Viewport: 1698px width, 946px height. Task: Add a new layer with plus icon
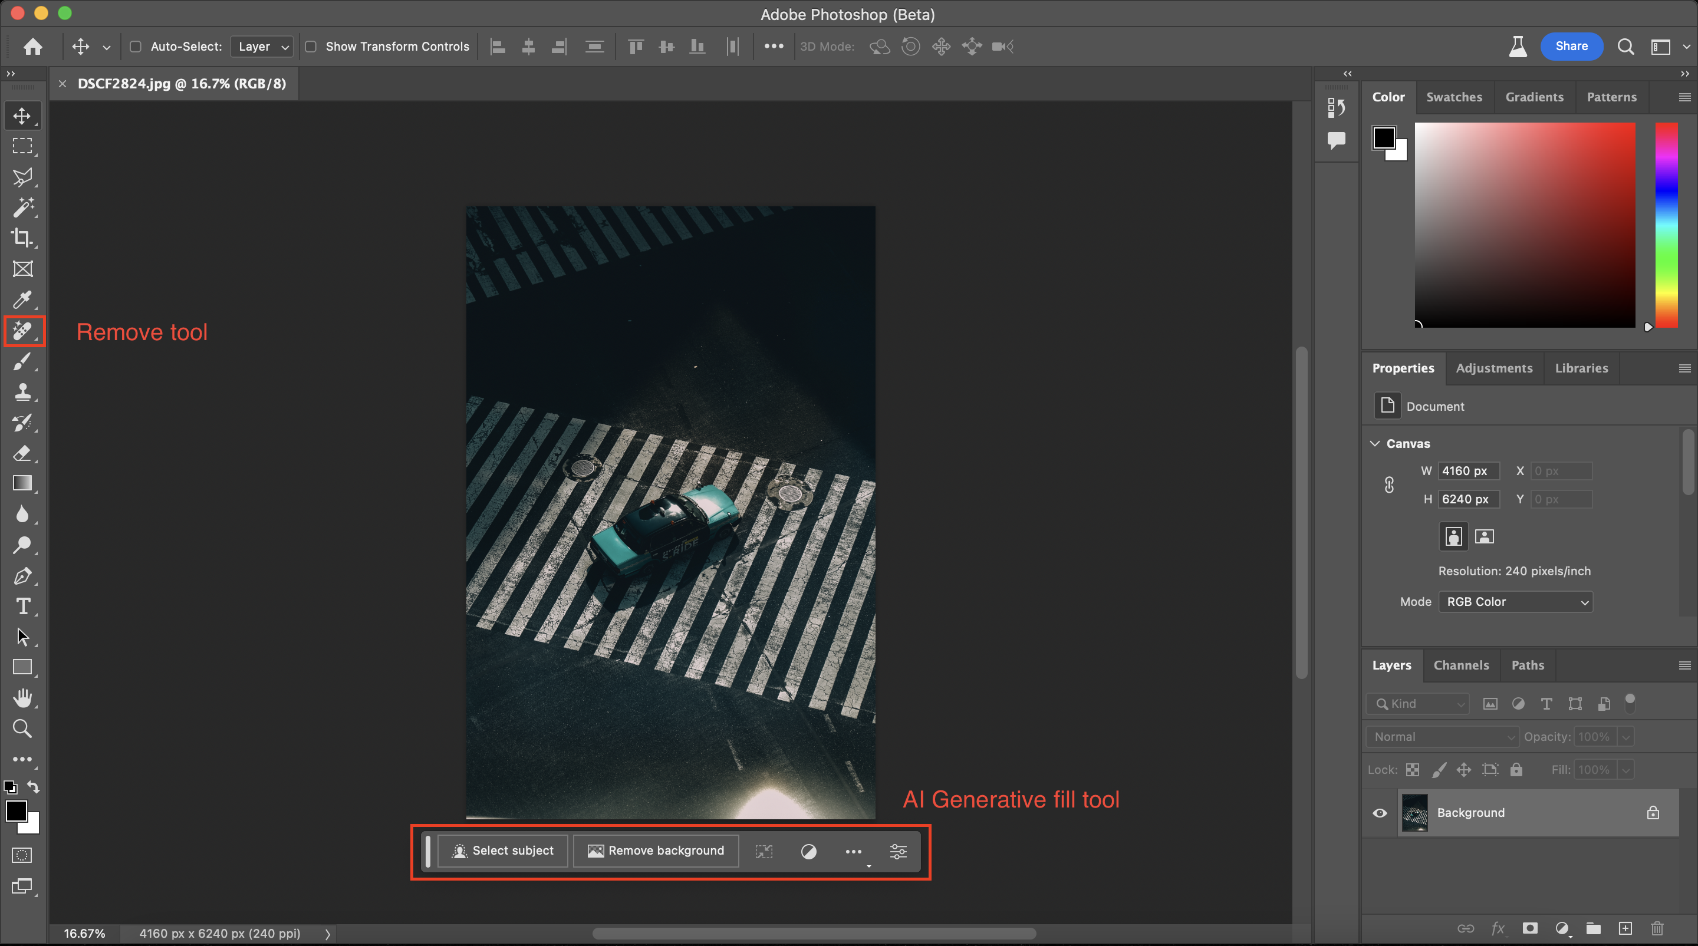[1625, 928]
